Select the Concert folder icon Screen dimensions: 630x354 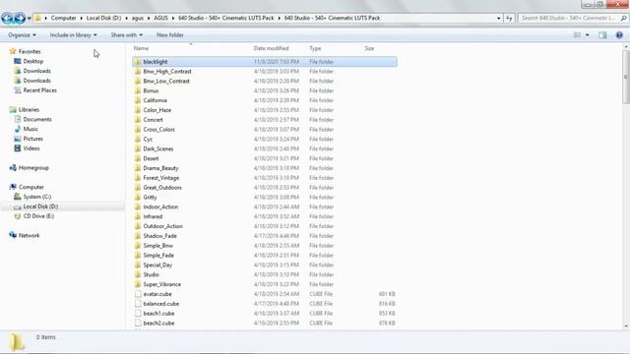pyautogui.click(x=138, y=120)
